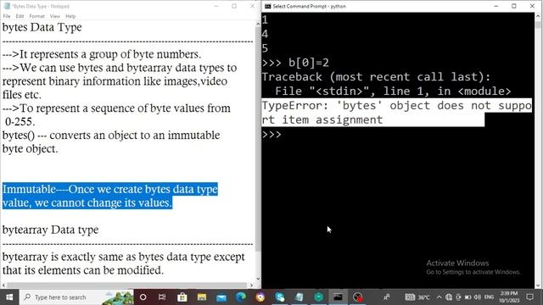
Task: Show hidden system tray icons
Action: click(439, 297)
